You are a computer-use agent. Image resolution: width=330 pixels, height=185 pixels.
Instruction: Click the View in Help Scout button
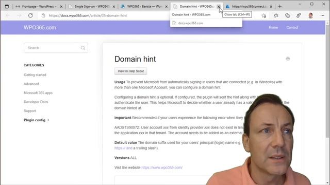[130, 71]
